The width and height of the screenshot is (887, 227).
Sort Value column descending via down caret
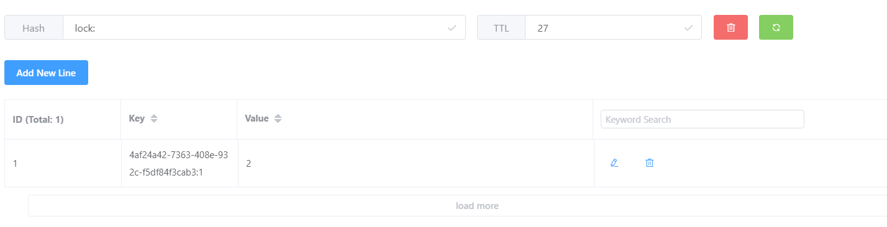278,121
